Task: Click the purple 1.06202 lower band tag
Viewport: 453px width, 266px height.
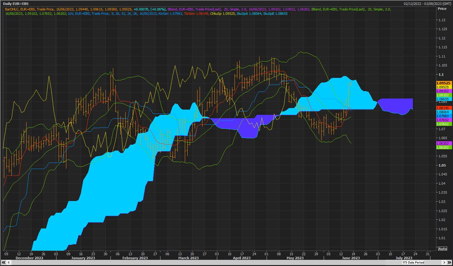Action: pos(444,143)
